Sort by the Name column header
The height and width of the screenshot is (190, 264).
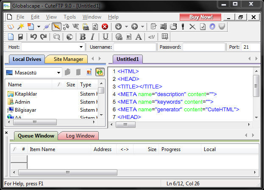point(29,84)
